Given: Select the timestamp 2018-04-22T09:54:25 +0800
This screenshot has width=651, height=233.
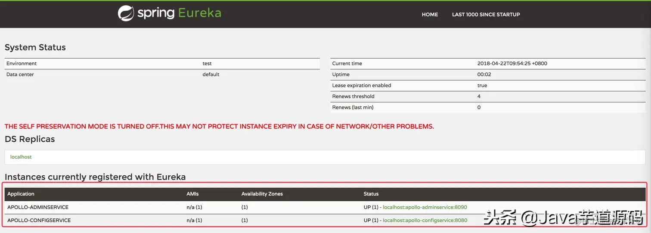Looking at the screenshot, I should (512, 63).
